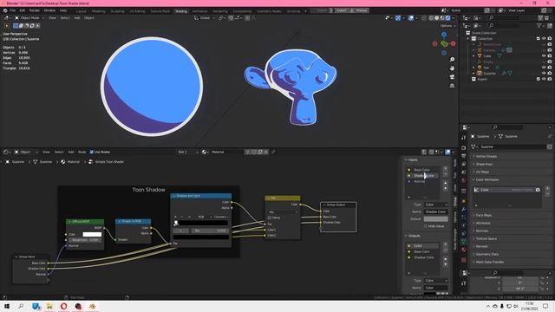Move selected input socket up arrow

[x=445, y=183]
